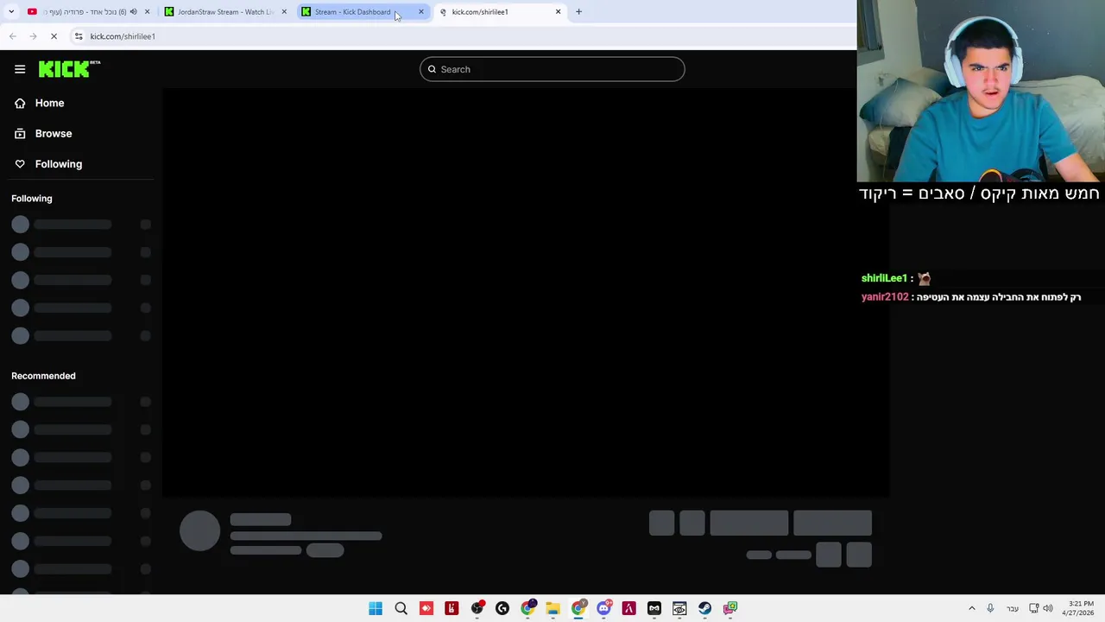Open the dark red 'A' taskbar app
The image size is (1105, 622).
coord(628,608)
